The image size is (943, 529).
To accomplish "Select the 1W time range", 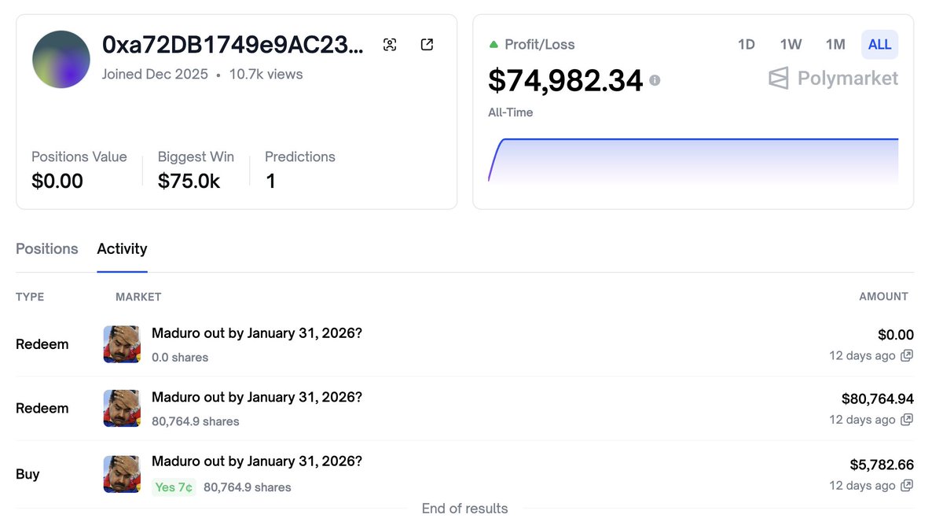I will [x=791, y=45].
